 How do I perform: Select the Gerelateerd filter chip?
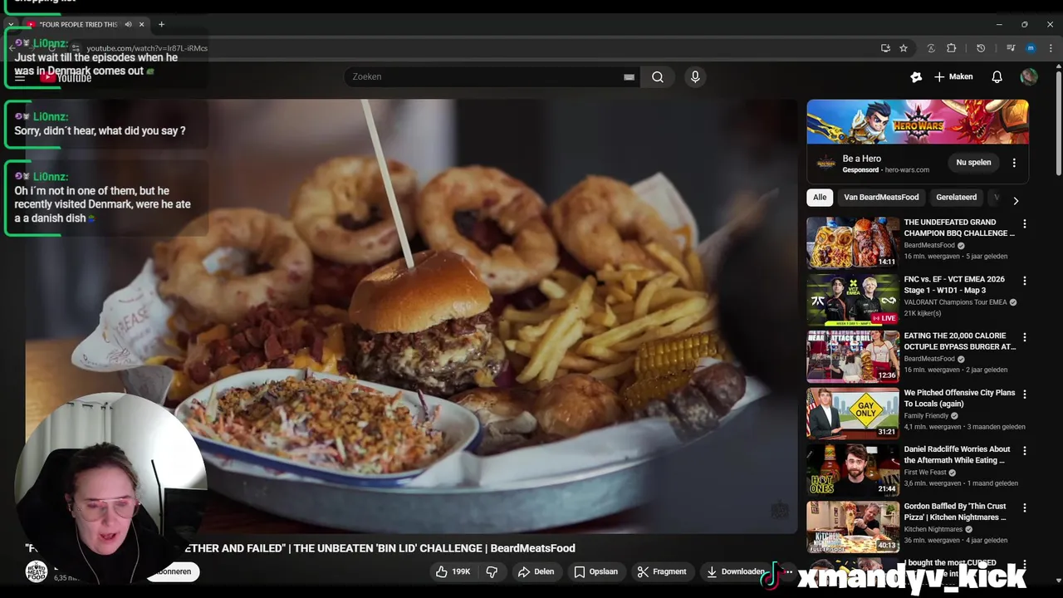click(x=956, y=197)
